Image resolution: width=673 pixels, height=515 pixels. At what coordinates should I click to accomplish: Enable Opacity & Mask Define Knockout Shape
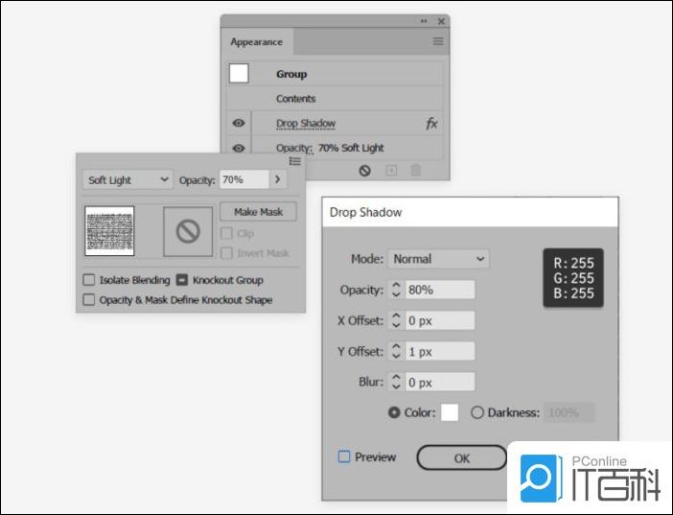click(89, 299)
